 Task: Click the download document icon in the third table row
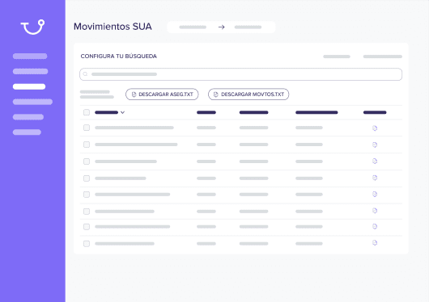coord(375,161)
